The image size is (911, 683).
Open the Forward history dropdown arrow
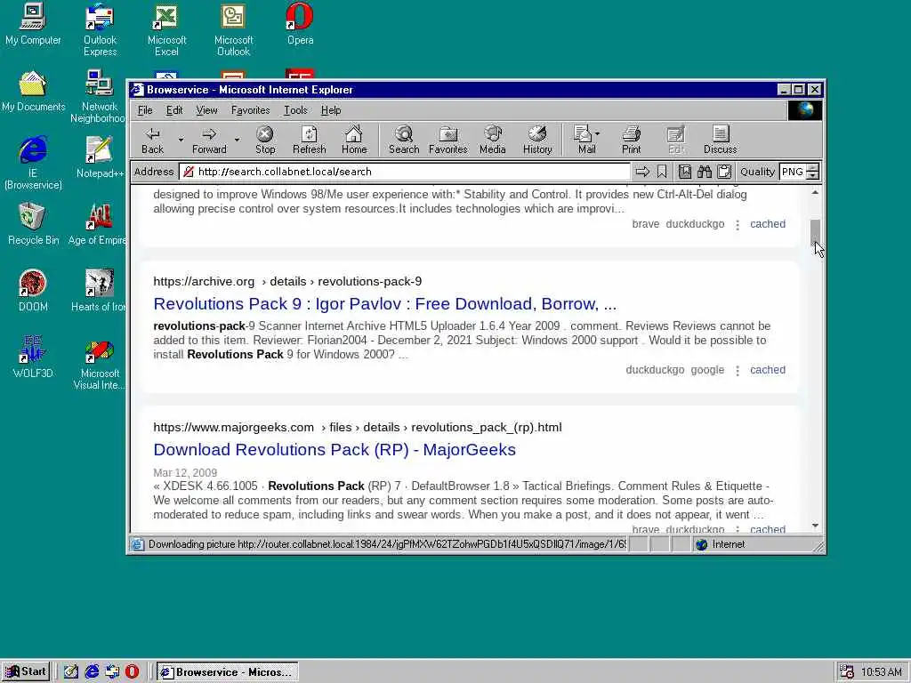pos(237,140)
